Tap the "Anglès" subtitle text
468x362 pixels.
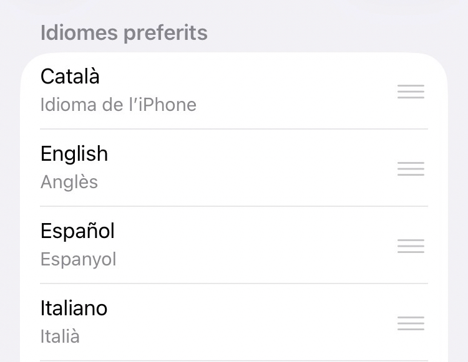pos(69,182)
